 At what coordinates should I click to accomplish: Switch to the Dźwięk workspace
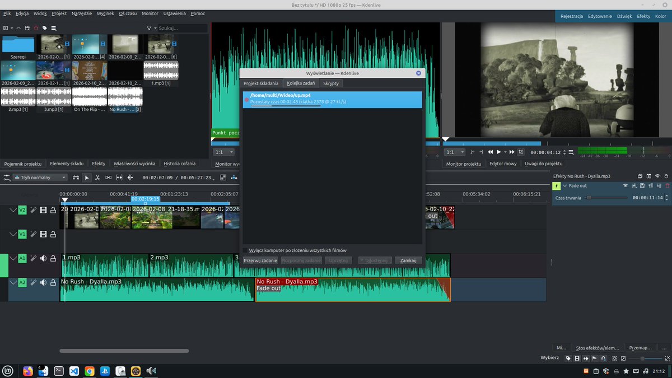coord(624,16)
